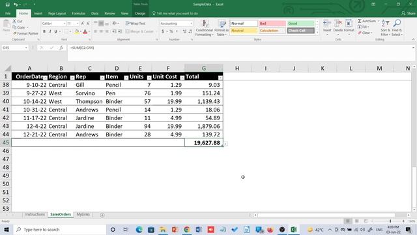Switch to the MyLinks sheet tab
The height and width of the screenshot is (235, 417).
click(x=83, y=215)
